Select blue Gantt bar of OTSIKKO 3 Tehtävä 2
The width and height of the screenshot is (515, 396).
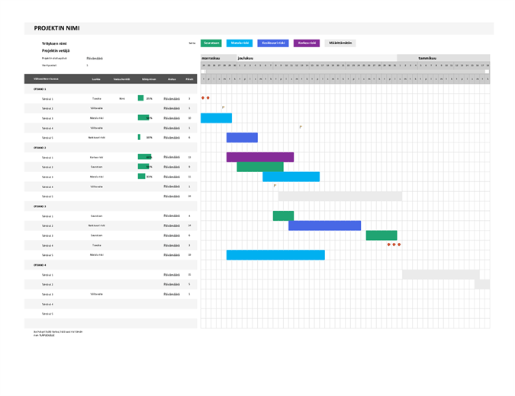(x=324, y=225)
